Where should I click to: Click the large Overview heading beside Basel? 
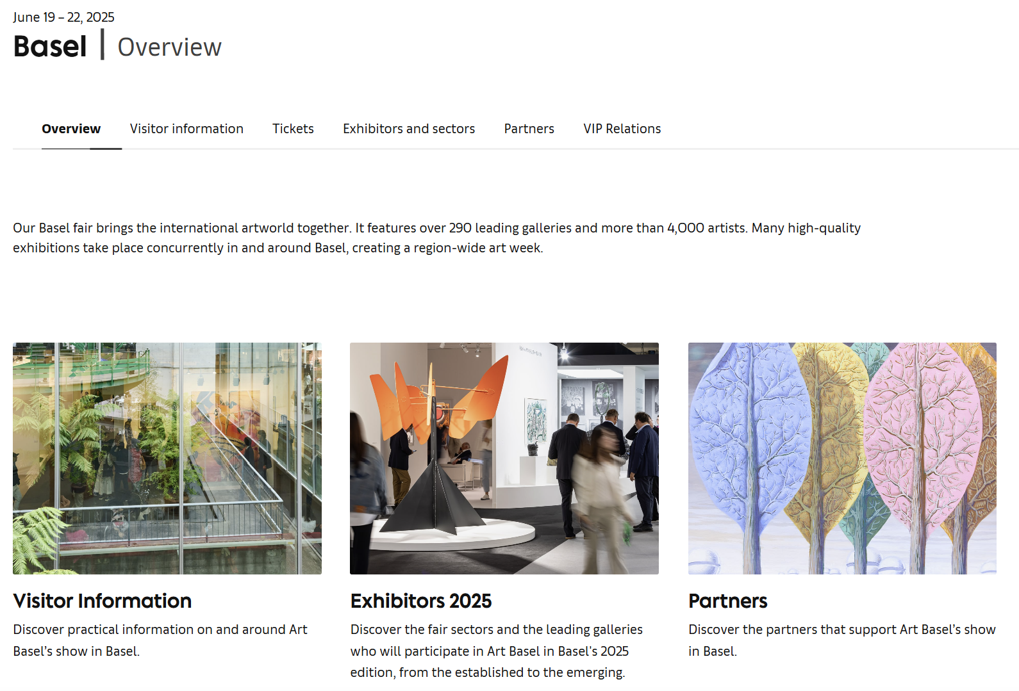(170, 47)
